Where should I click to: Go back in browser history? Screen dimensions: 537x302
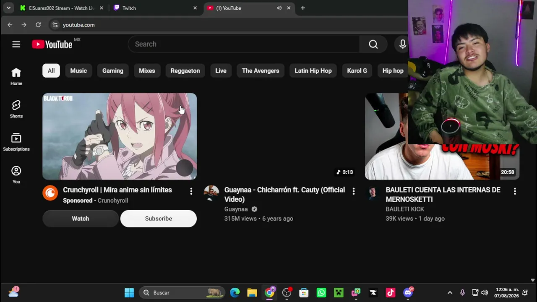pos(10,25)
